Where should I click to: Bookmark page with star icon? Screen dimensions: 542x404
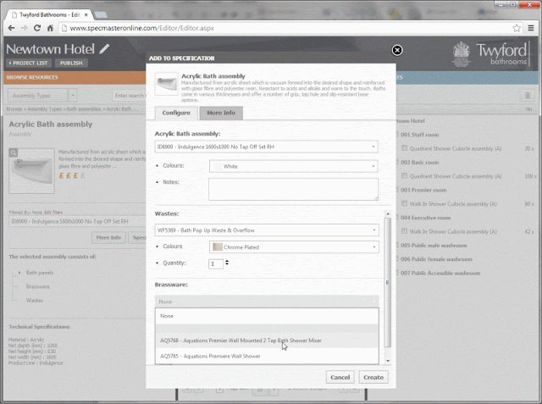pos(517,28)
